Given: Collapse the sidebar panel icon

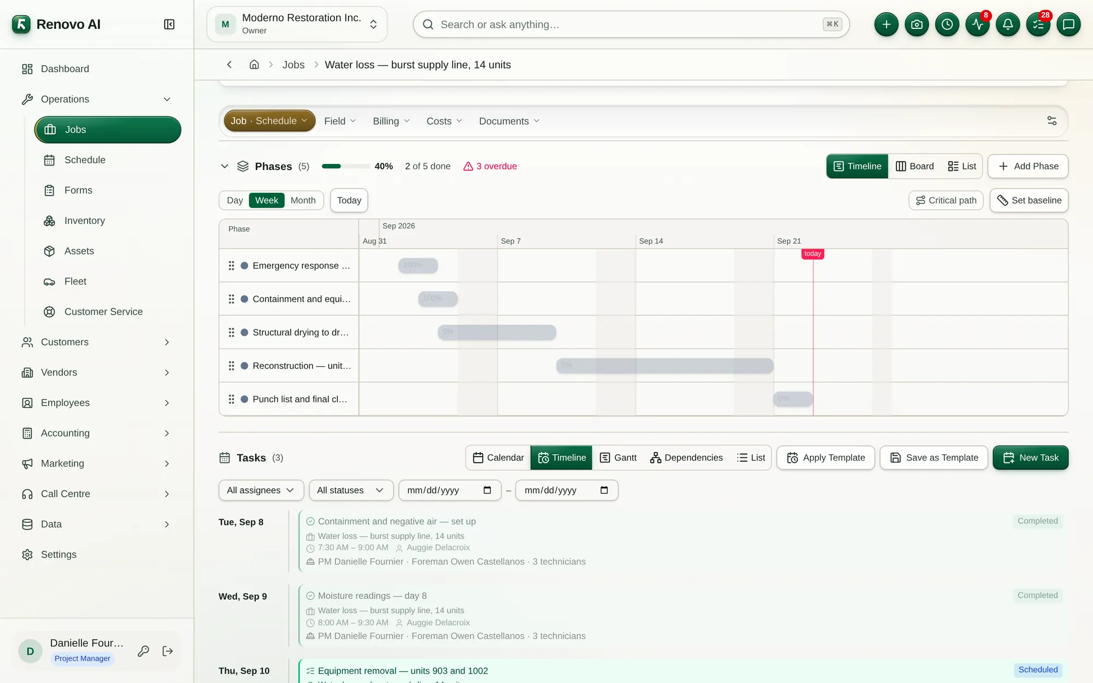Looking at the screenshot, I should pos(169,25).
